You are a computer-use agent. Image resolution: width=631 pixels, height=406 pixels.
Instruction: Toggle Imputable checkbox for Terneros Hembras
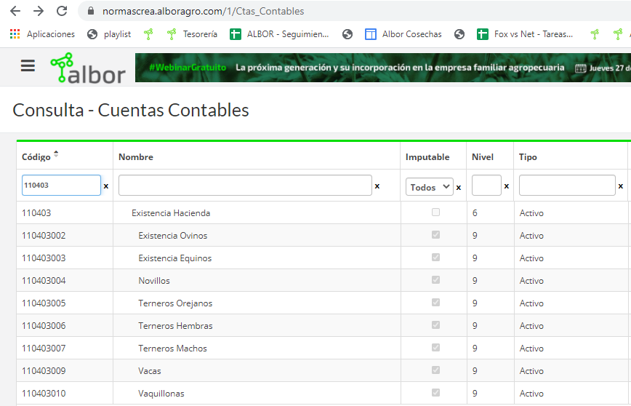(x=435, y=325)
